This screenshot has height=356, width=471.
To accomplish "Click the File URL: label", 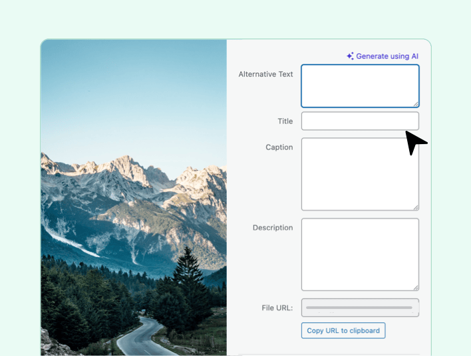I will pos(277,308).
